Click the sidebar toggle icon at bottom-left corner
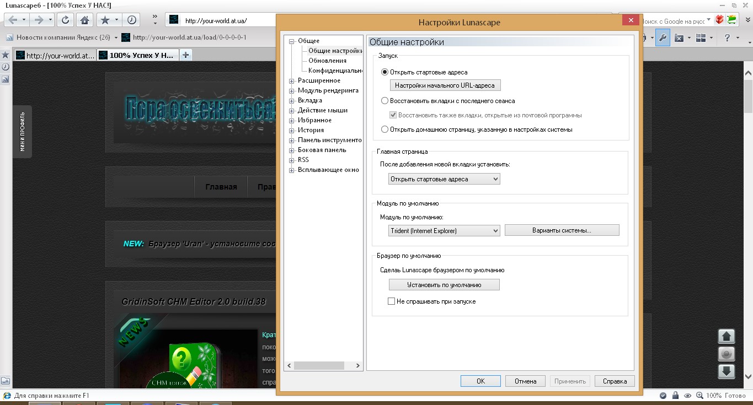 (x=5, y=381)
